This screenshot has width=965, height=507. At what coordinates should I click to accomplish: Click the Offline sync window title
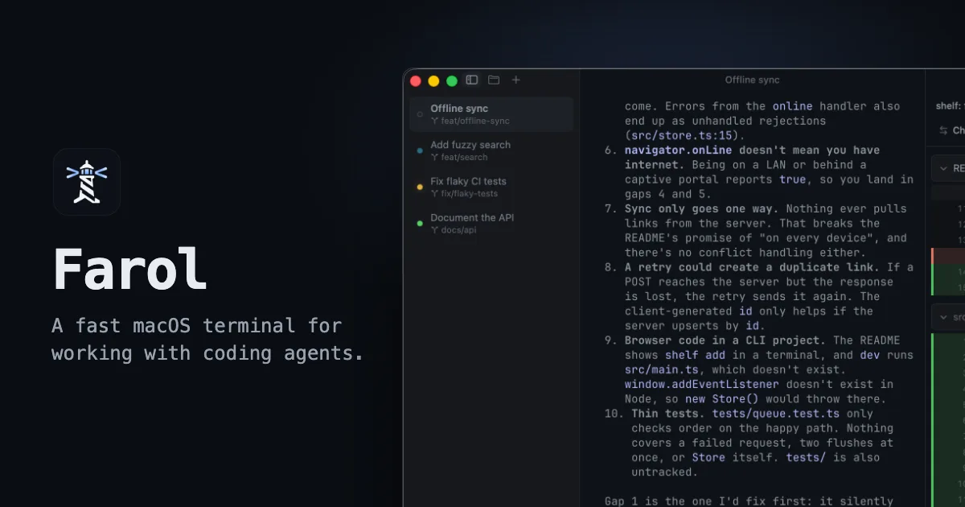[x=752, y=80]
